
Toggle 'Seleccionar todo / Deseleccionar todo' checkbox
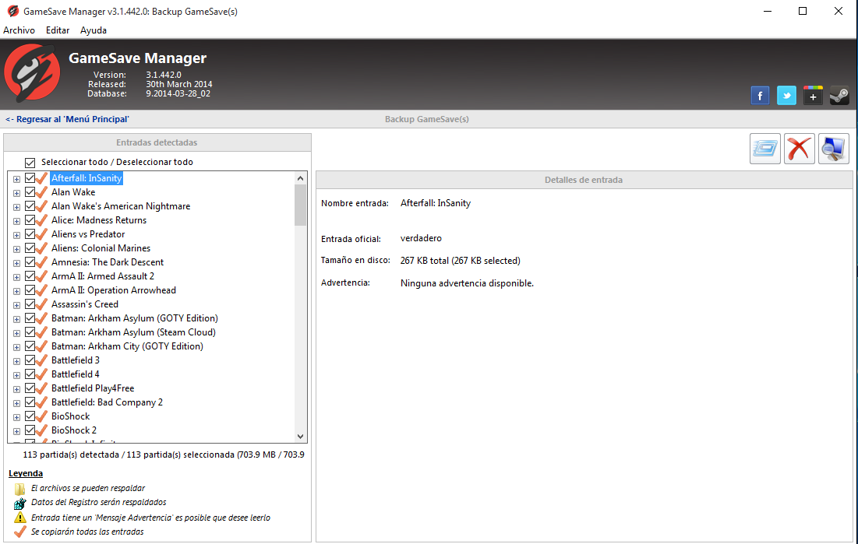[30, 163]
